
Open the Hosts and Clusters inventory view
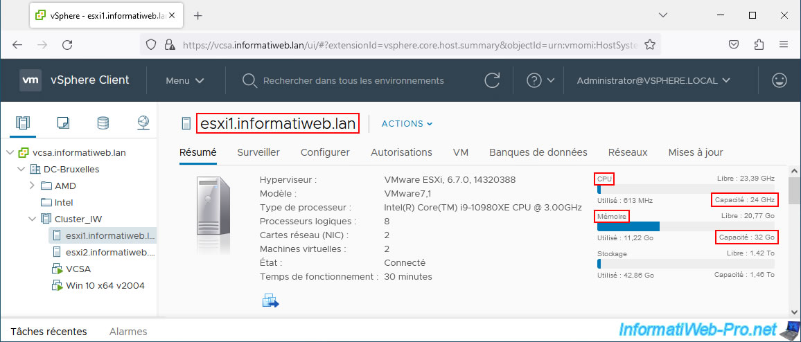pos(23,123)
